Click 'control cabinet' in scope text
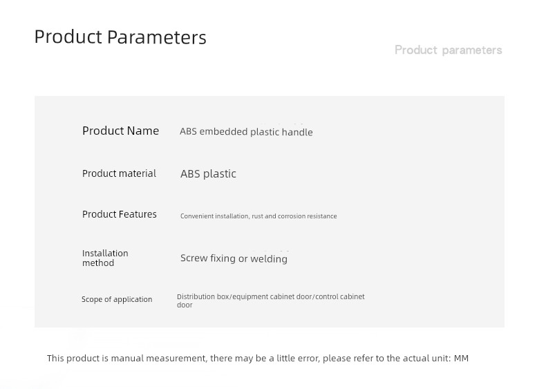The height and width of the screenshot is (389, 546). point(340,296)
